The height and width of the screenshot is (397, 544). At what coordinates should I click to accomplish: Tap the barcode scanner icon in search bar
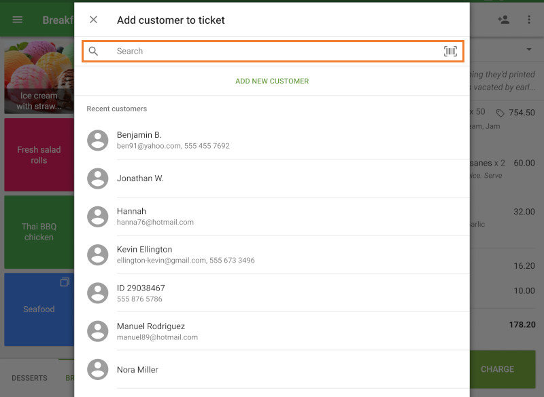pos(450,50)
